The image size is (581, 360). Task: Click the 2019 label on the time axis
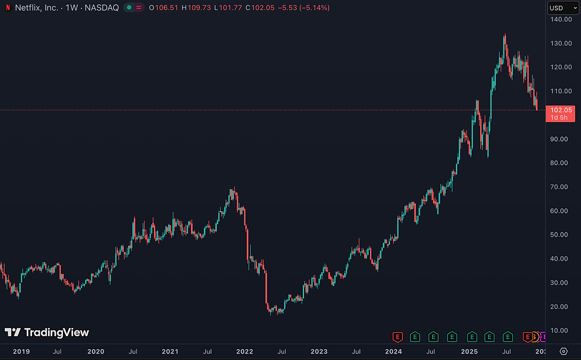[x=21, y=352]
